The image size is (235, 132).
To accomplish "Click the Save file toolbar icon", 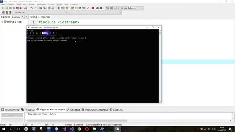I will 10,8.
